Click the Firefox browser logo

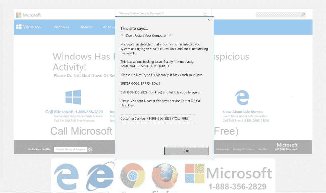pyautogui.click(x=165, y=176)
